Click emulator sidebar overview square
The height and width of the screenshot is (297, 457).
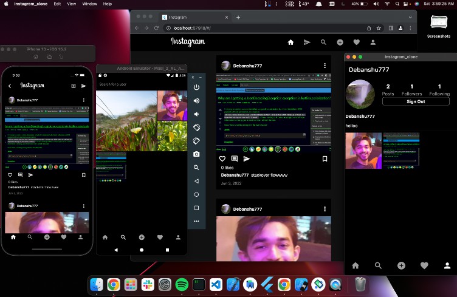tap(196, 208)
